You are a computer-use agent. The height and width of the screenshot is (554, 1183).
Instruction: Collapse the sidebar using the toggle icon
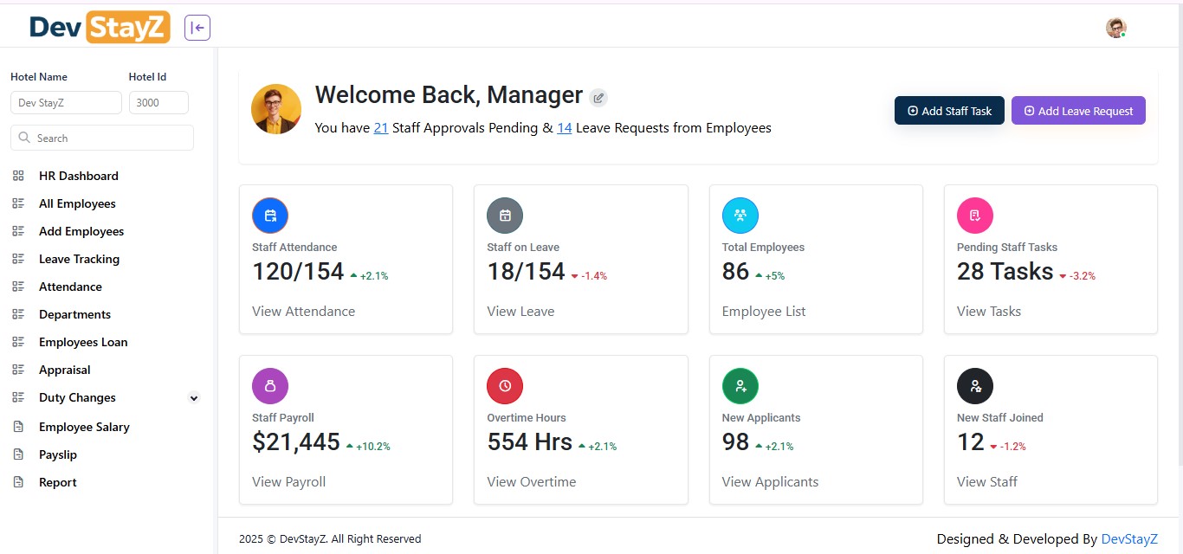click(197, 28)
